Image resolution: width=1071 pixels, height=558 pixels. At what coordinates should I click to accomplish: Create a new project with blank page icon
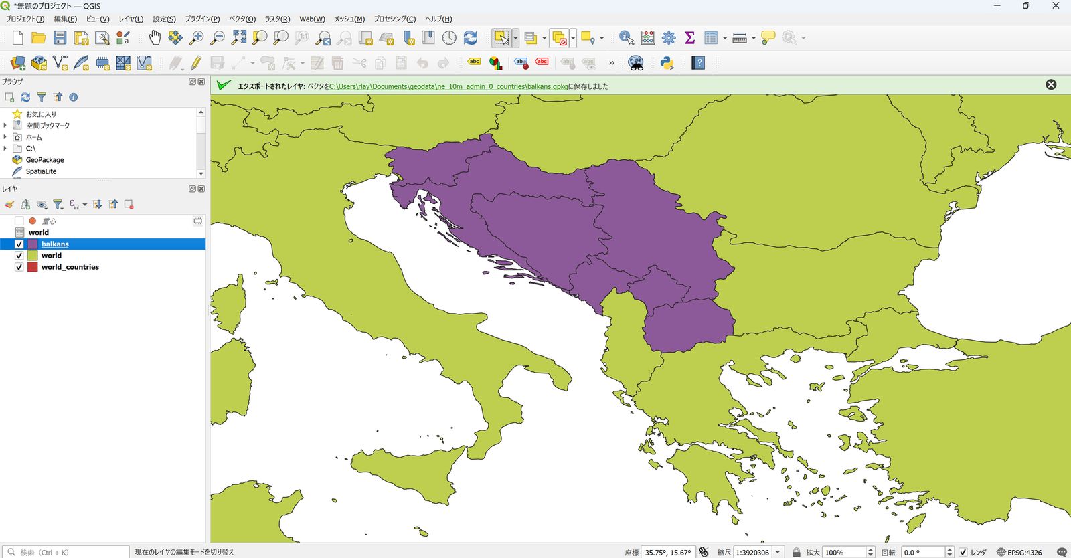click(18, 38)
